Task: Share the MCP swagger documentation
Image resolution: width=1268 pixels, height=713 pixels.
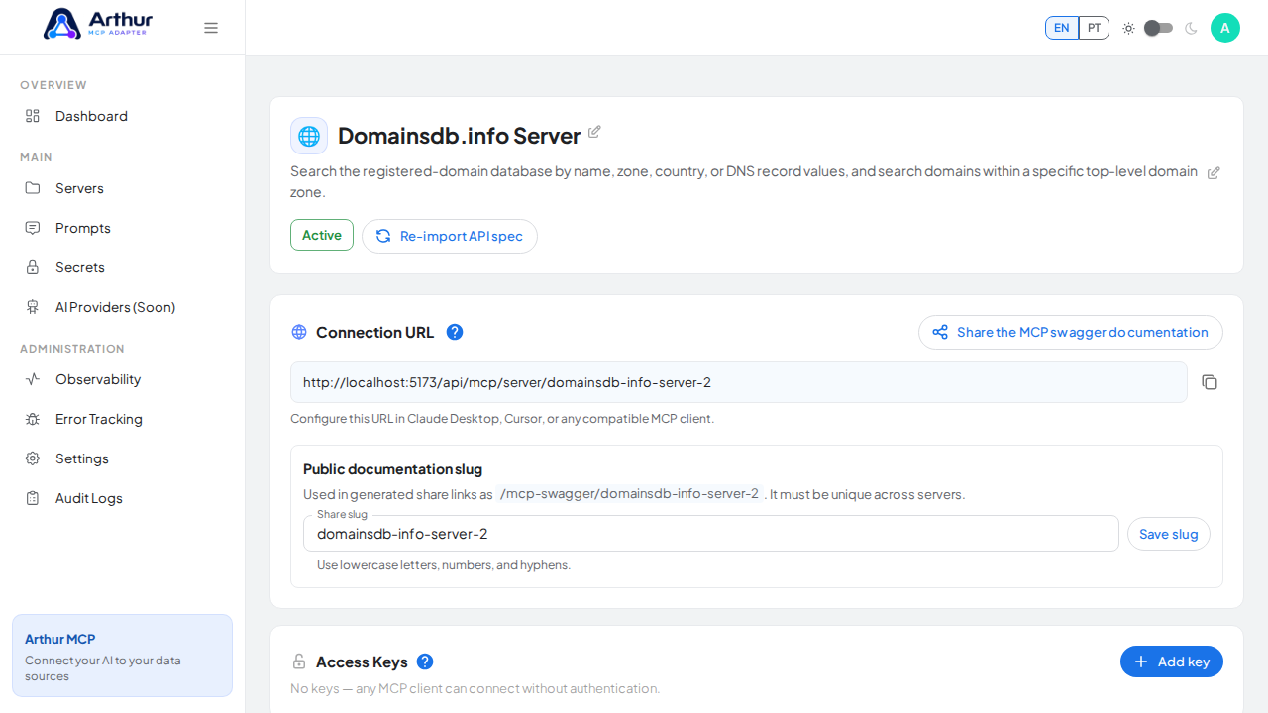Action: click(1071, 332)
